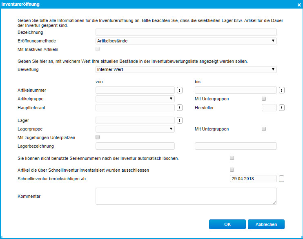Click lookup icon beside Artikelnummer von field

tap(180, 91)
